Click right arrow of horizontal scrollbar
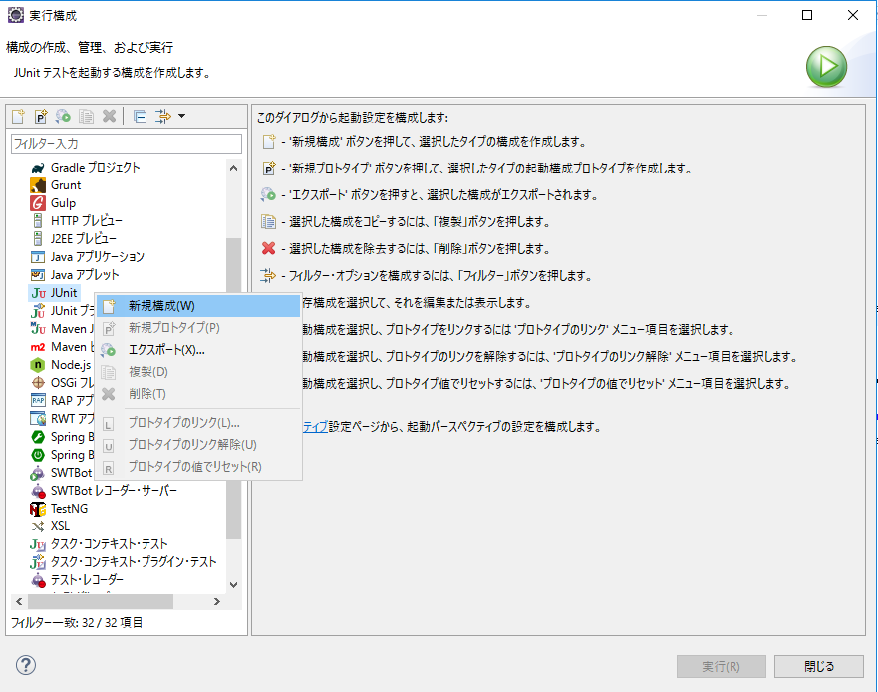Viewport: 878px width, 692px height. point(217,602)
